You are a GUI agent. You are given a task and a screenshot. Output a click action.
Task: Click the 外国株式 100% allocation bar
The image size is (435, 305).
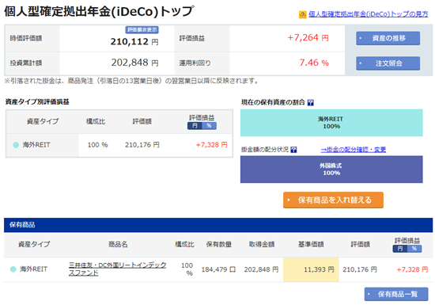tap(331, 170)
